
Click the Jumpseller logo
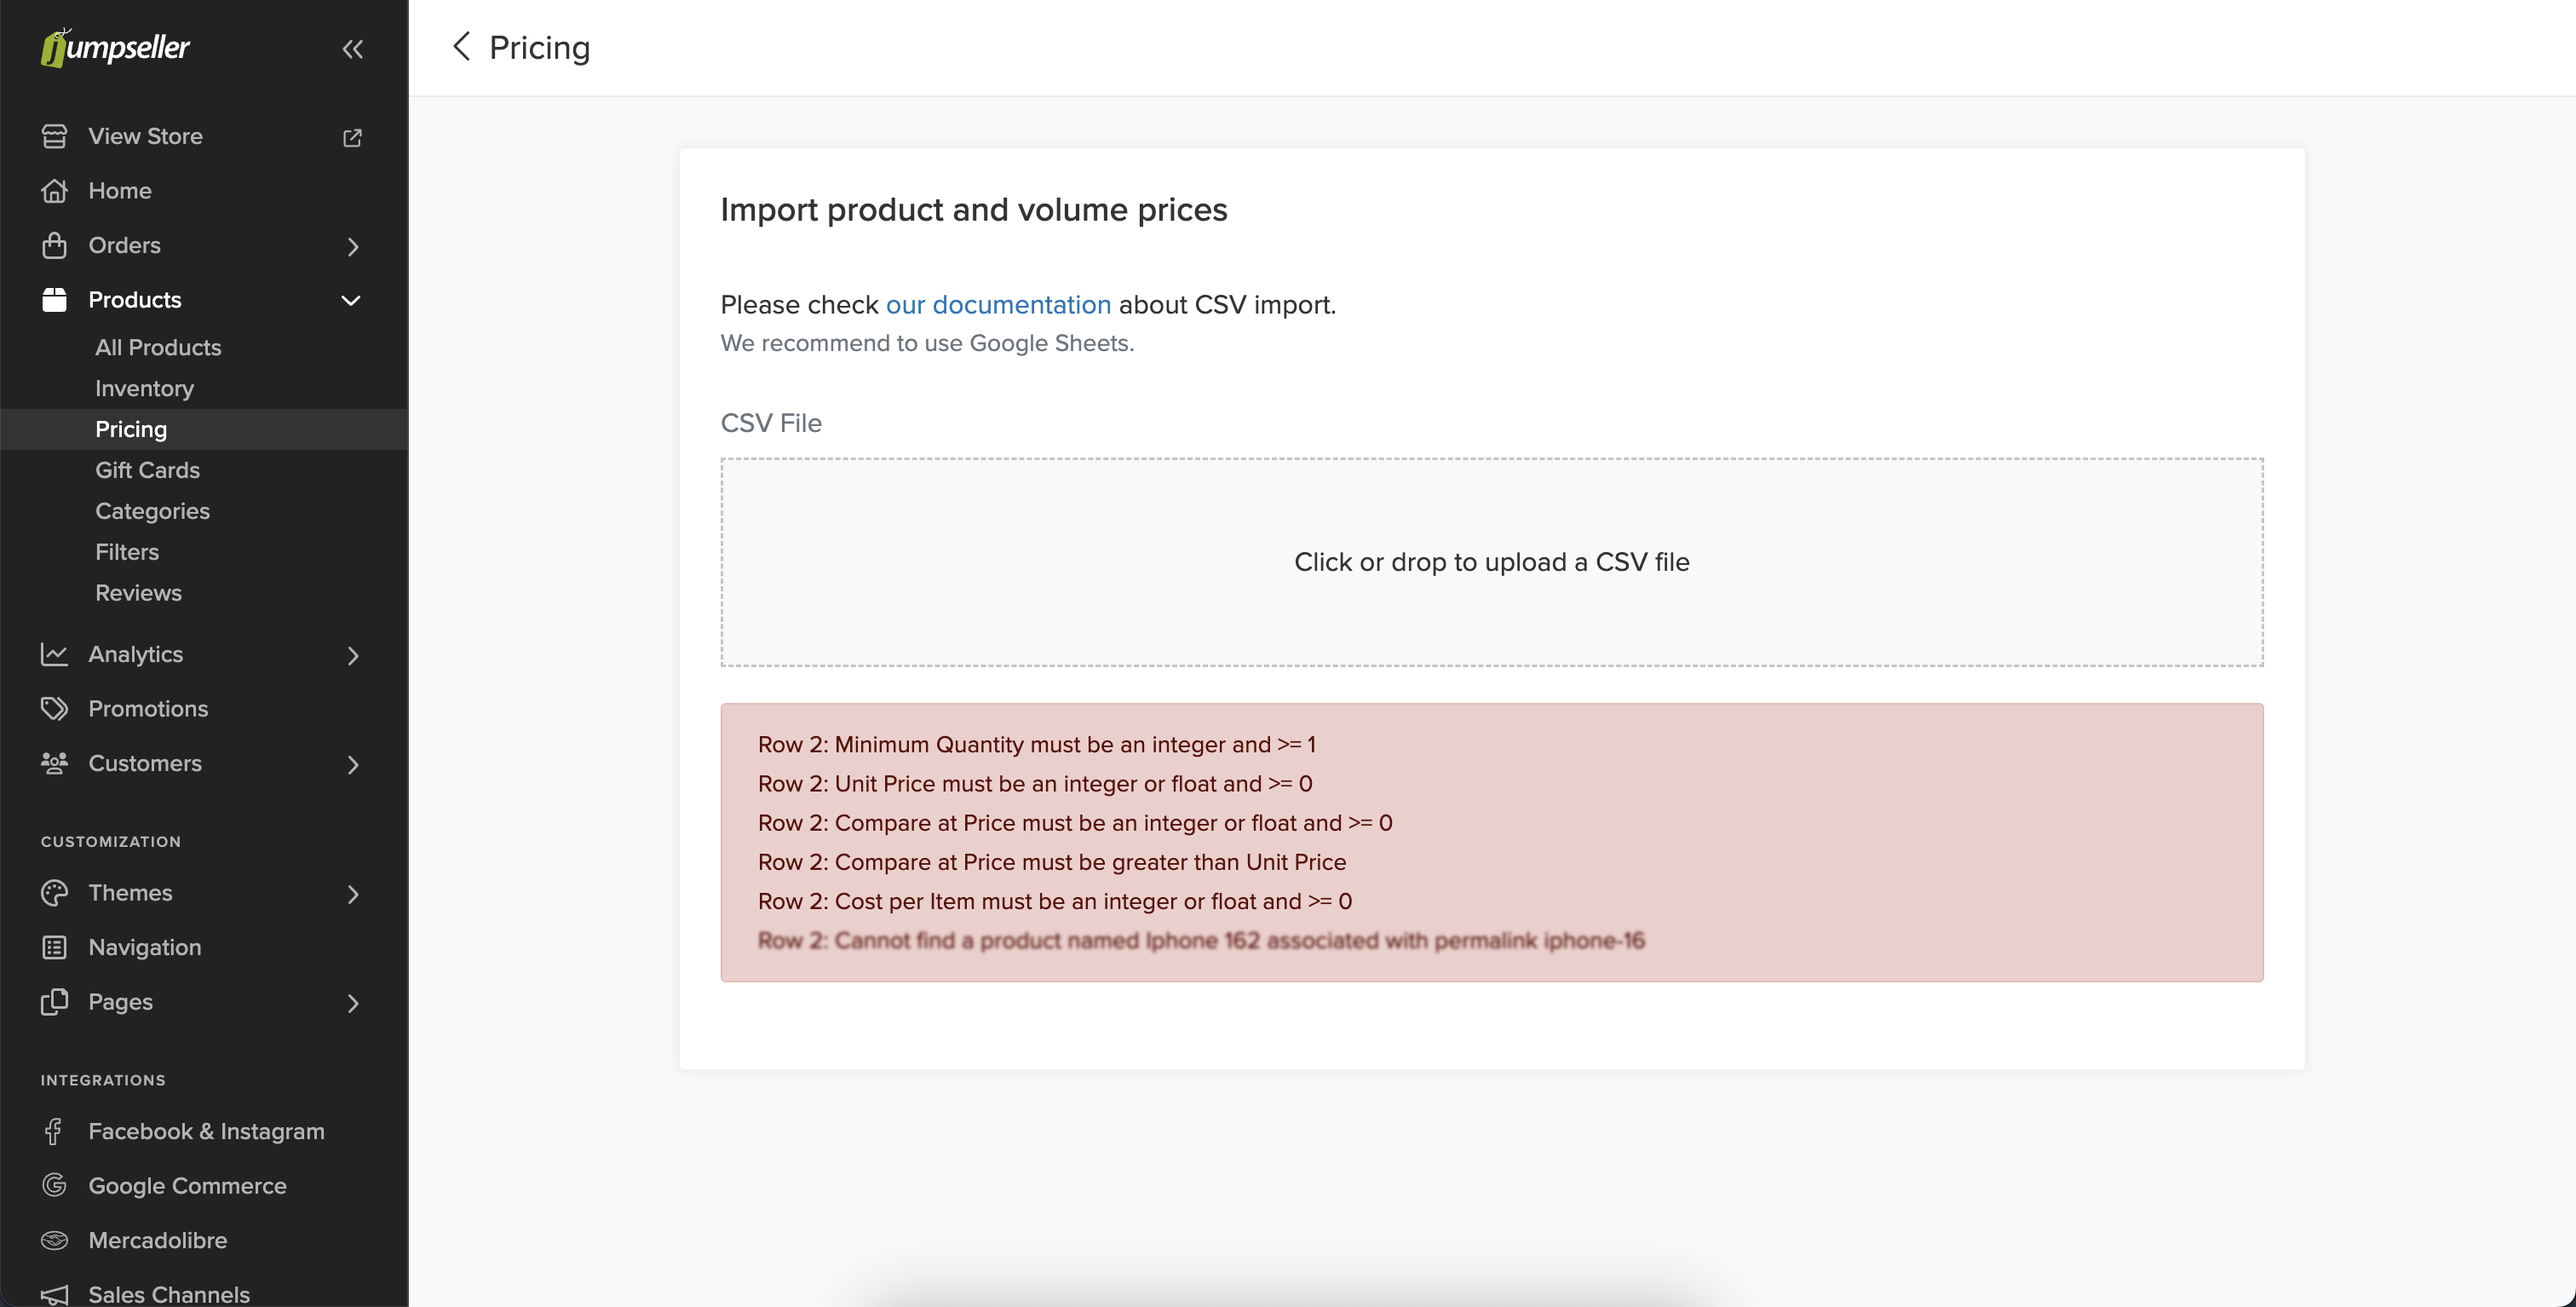(115, 47)
